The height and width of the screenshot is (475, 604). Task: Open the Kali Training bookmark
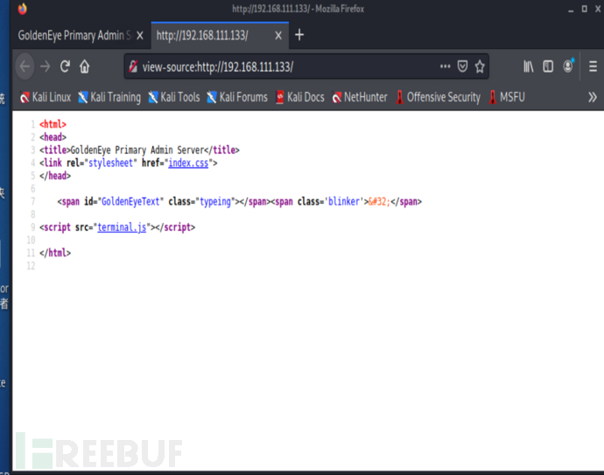click(x=109, y=97)
